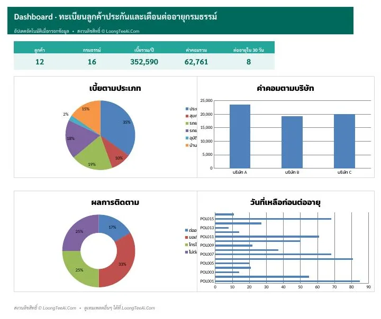Screen dimensions: 381x319
Task: Click the เบี้ยตามประเภท chart title
Action: click(115, 88)
